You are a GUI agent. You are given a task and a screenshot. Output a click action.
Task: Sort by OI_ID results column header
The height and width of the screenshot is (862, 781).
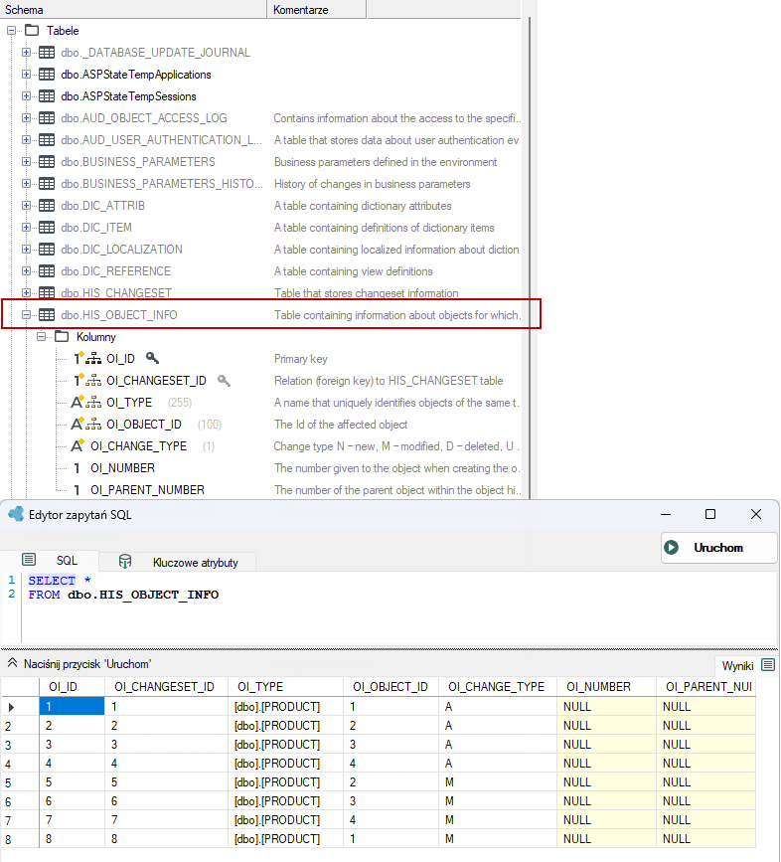coord(72,687)
